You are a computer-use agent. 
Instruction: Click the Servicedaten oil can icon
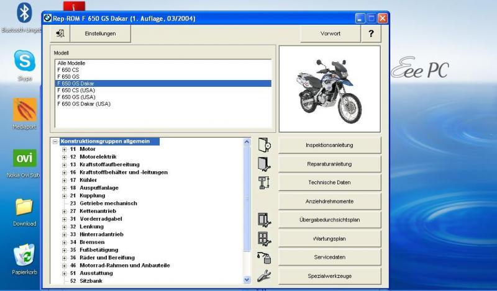point(264,257)
